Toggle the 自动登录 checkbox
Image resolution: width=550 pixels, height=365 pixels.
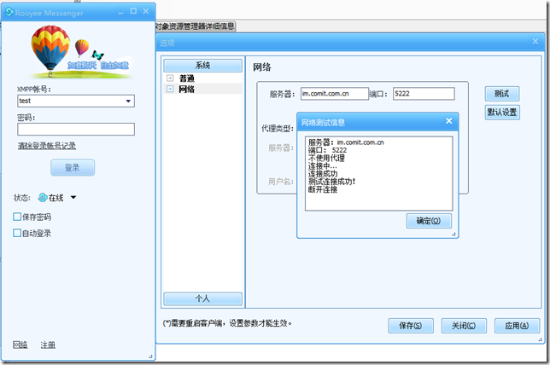point(18,233)
